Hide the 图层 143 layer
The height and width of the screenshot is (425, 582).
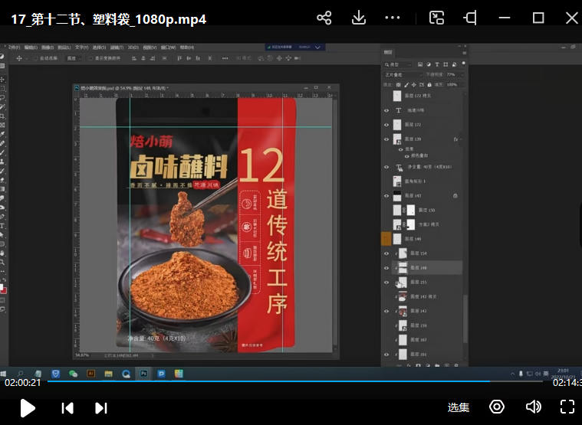coord(386,196)
